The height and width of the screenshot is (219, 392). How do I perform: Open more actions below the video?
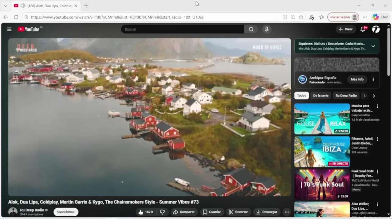point(287,212)
